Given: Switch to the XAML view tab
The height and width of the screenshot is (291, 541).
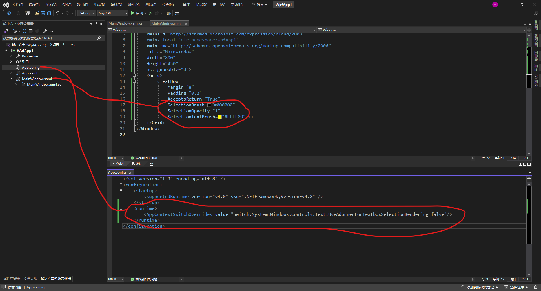Looking at the screenshot, I should 118,164.
